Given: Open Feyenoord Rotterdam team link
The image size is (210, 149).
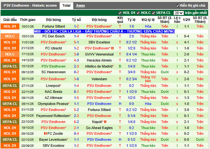Looking at the screenshot, I should point(53,116).
